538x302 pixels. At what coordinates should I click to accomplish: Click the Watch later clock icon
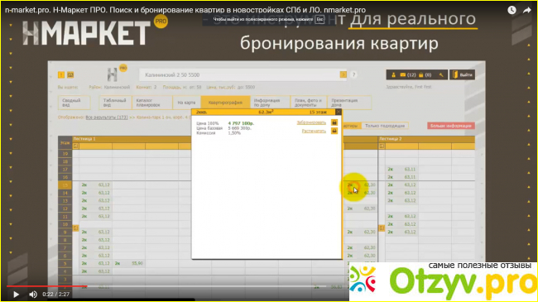512,10
